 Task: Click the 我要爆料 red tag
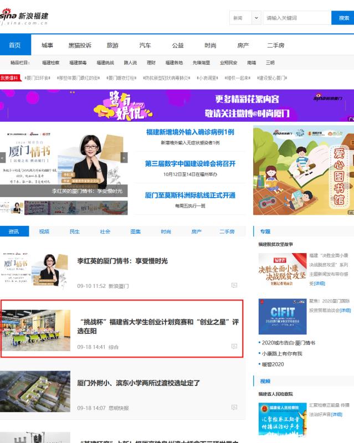(9, 78)
